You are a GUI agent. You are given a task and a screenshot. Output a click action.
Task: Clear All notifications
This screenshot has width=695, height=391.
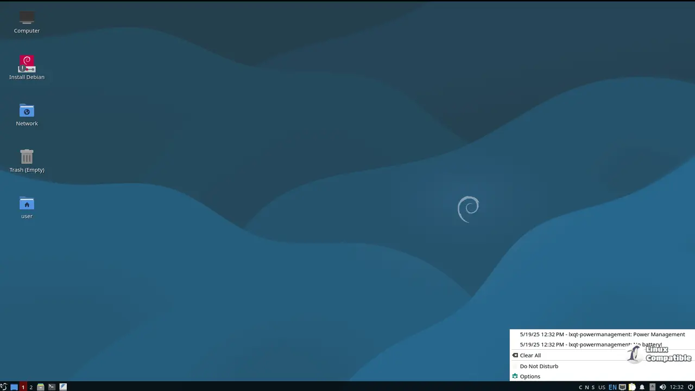[530, 355]
